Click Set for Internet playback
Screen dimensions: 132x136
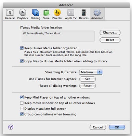pyautogui.click(x=88, y=79)
